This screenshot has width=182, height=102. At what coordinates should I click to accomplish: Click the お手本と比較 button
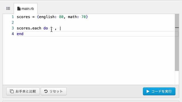pos(23,91)
